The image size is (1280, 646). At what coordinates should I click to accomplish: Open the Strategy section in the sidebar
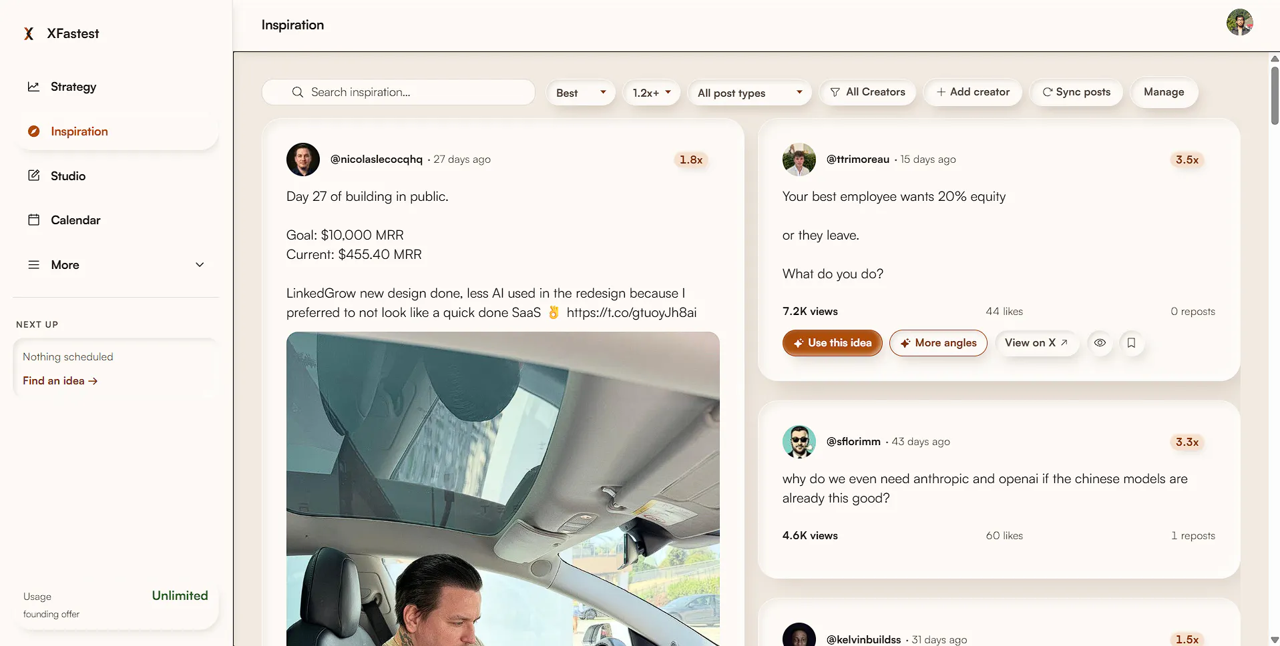tap(116, 87)
